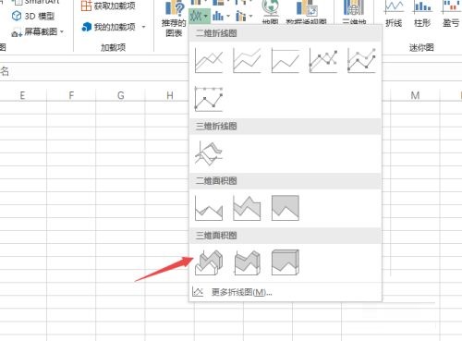The width and height of the screenshot is (462, 341).
Task: Click 获取加载项 button
Action: point(108,6)
